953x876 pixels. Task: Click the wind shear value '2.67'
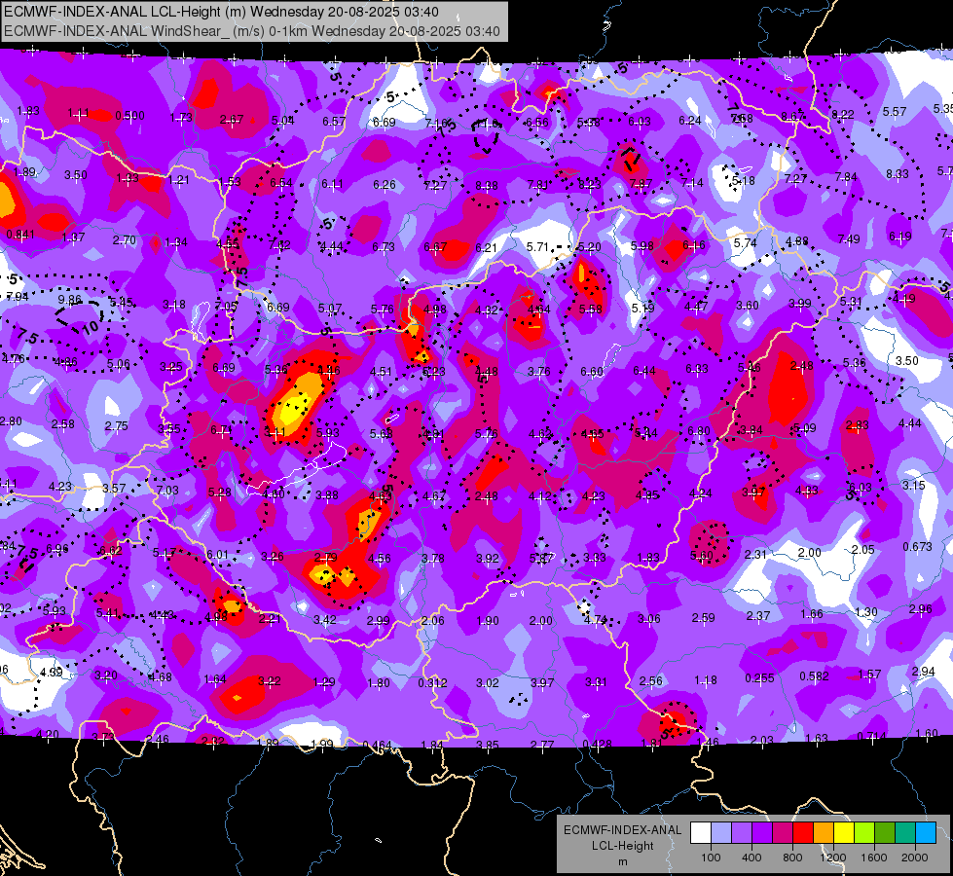point(232,120)
